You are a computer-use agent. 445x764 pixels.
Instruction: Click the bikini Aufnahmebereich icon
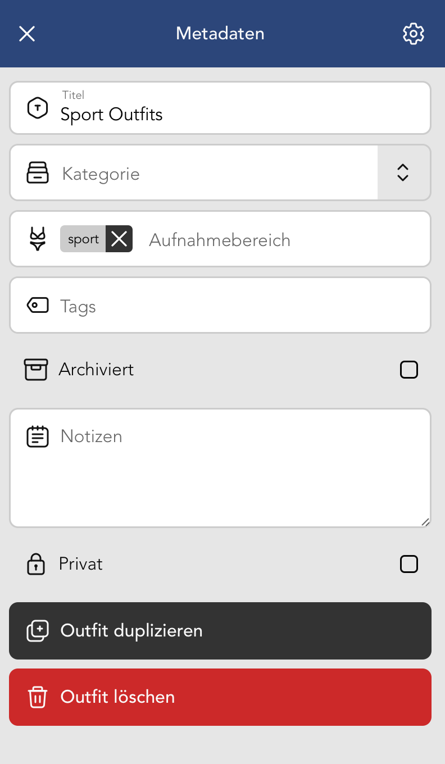(38, 239)
